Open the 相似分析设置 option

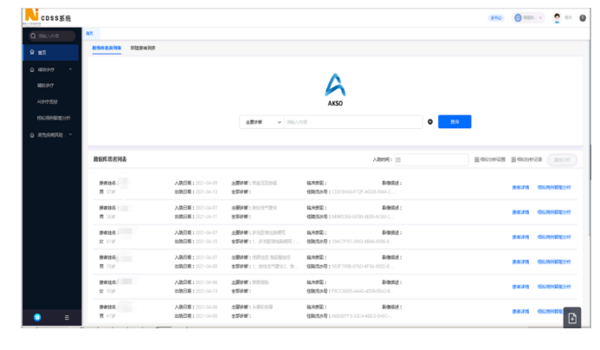pyautogui.click(x=490, y=159)
